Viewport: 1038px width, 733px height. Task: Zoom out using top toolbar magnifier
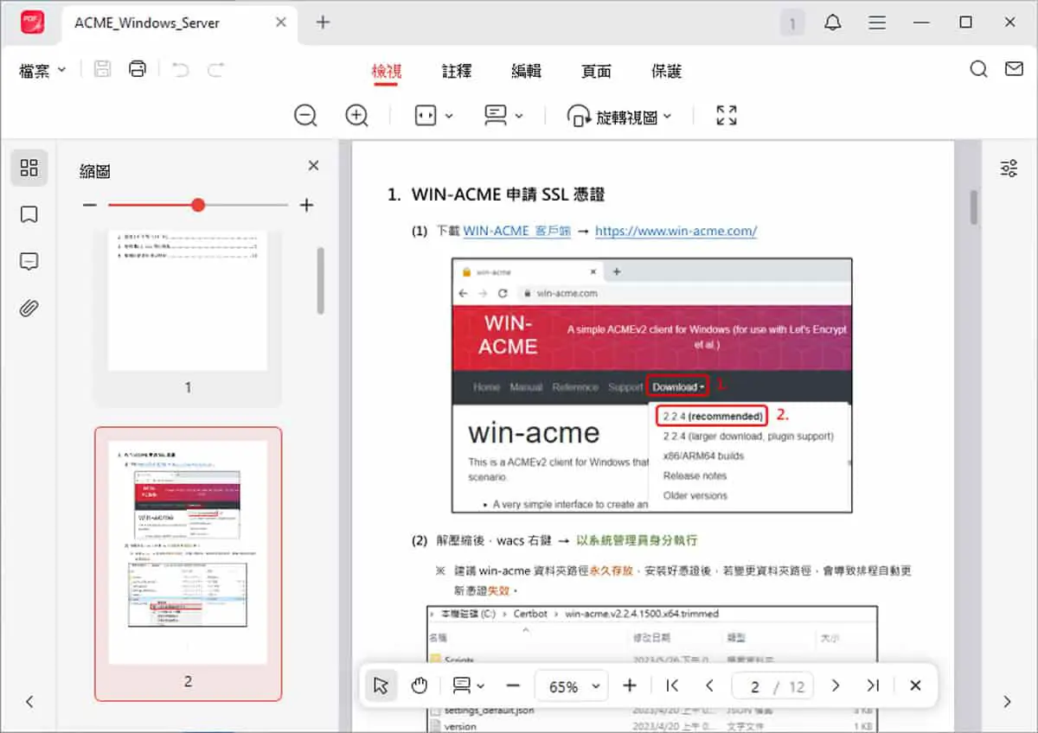pos(305,115)
